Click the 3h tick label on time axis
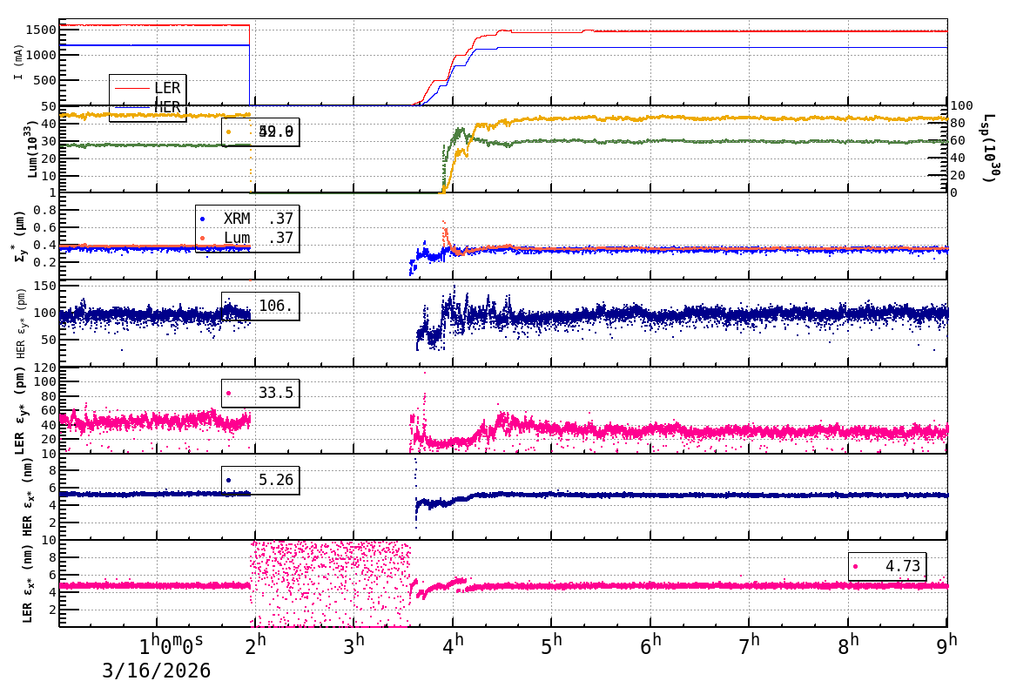The height and width of the screenshot is (681, 1010). click(354, 645)
